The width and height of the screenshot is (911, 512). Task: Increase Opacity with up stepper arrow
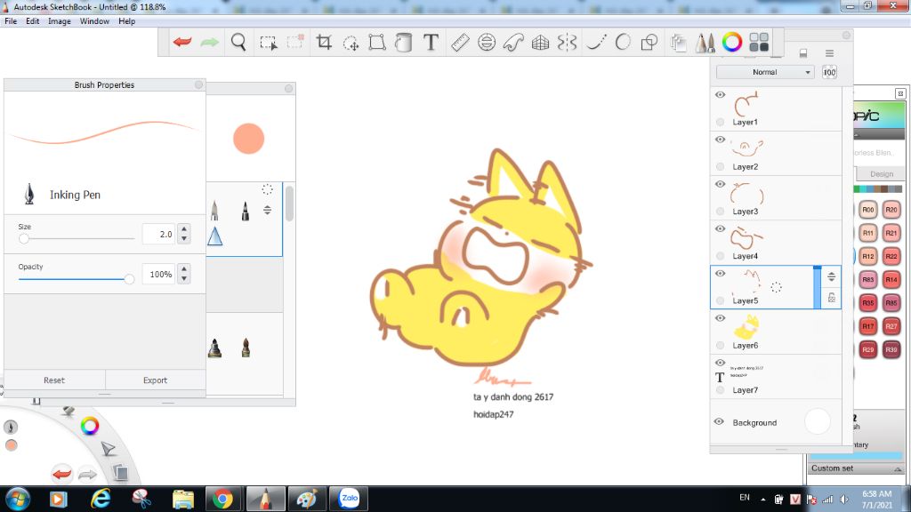point(184,268)
